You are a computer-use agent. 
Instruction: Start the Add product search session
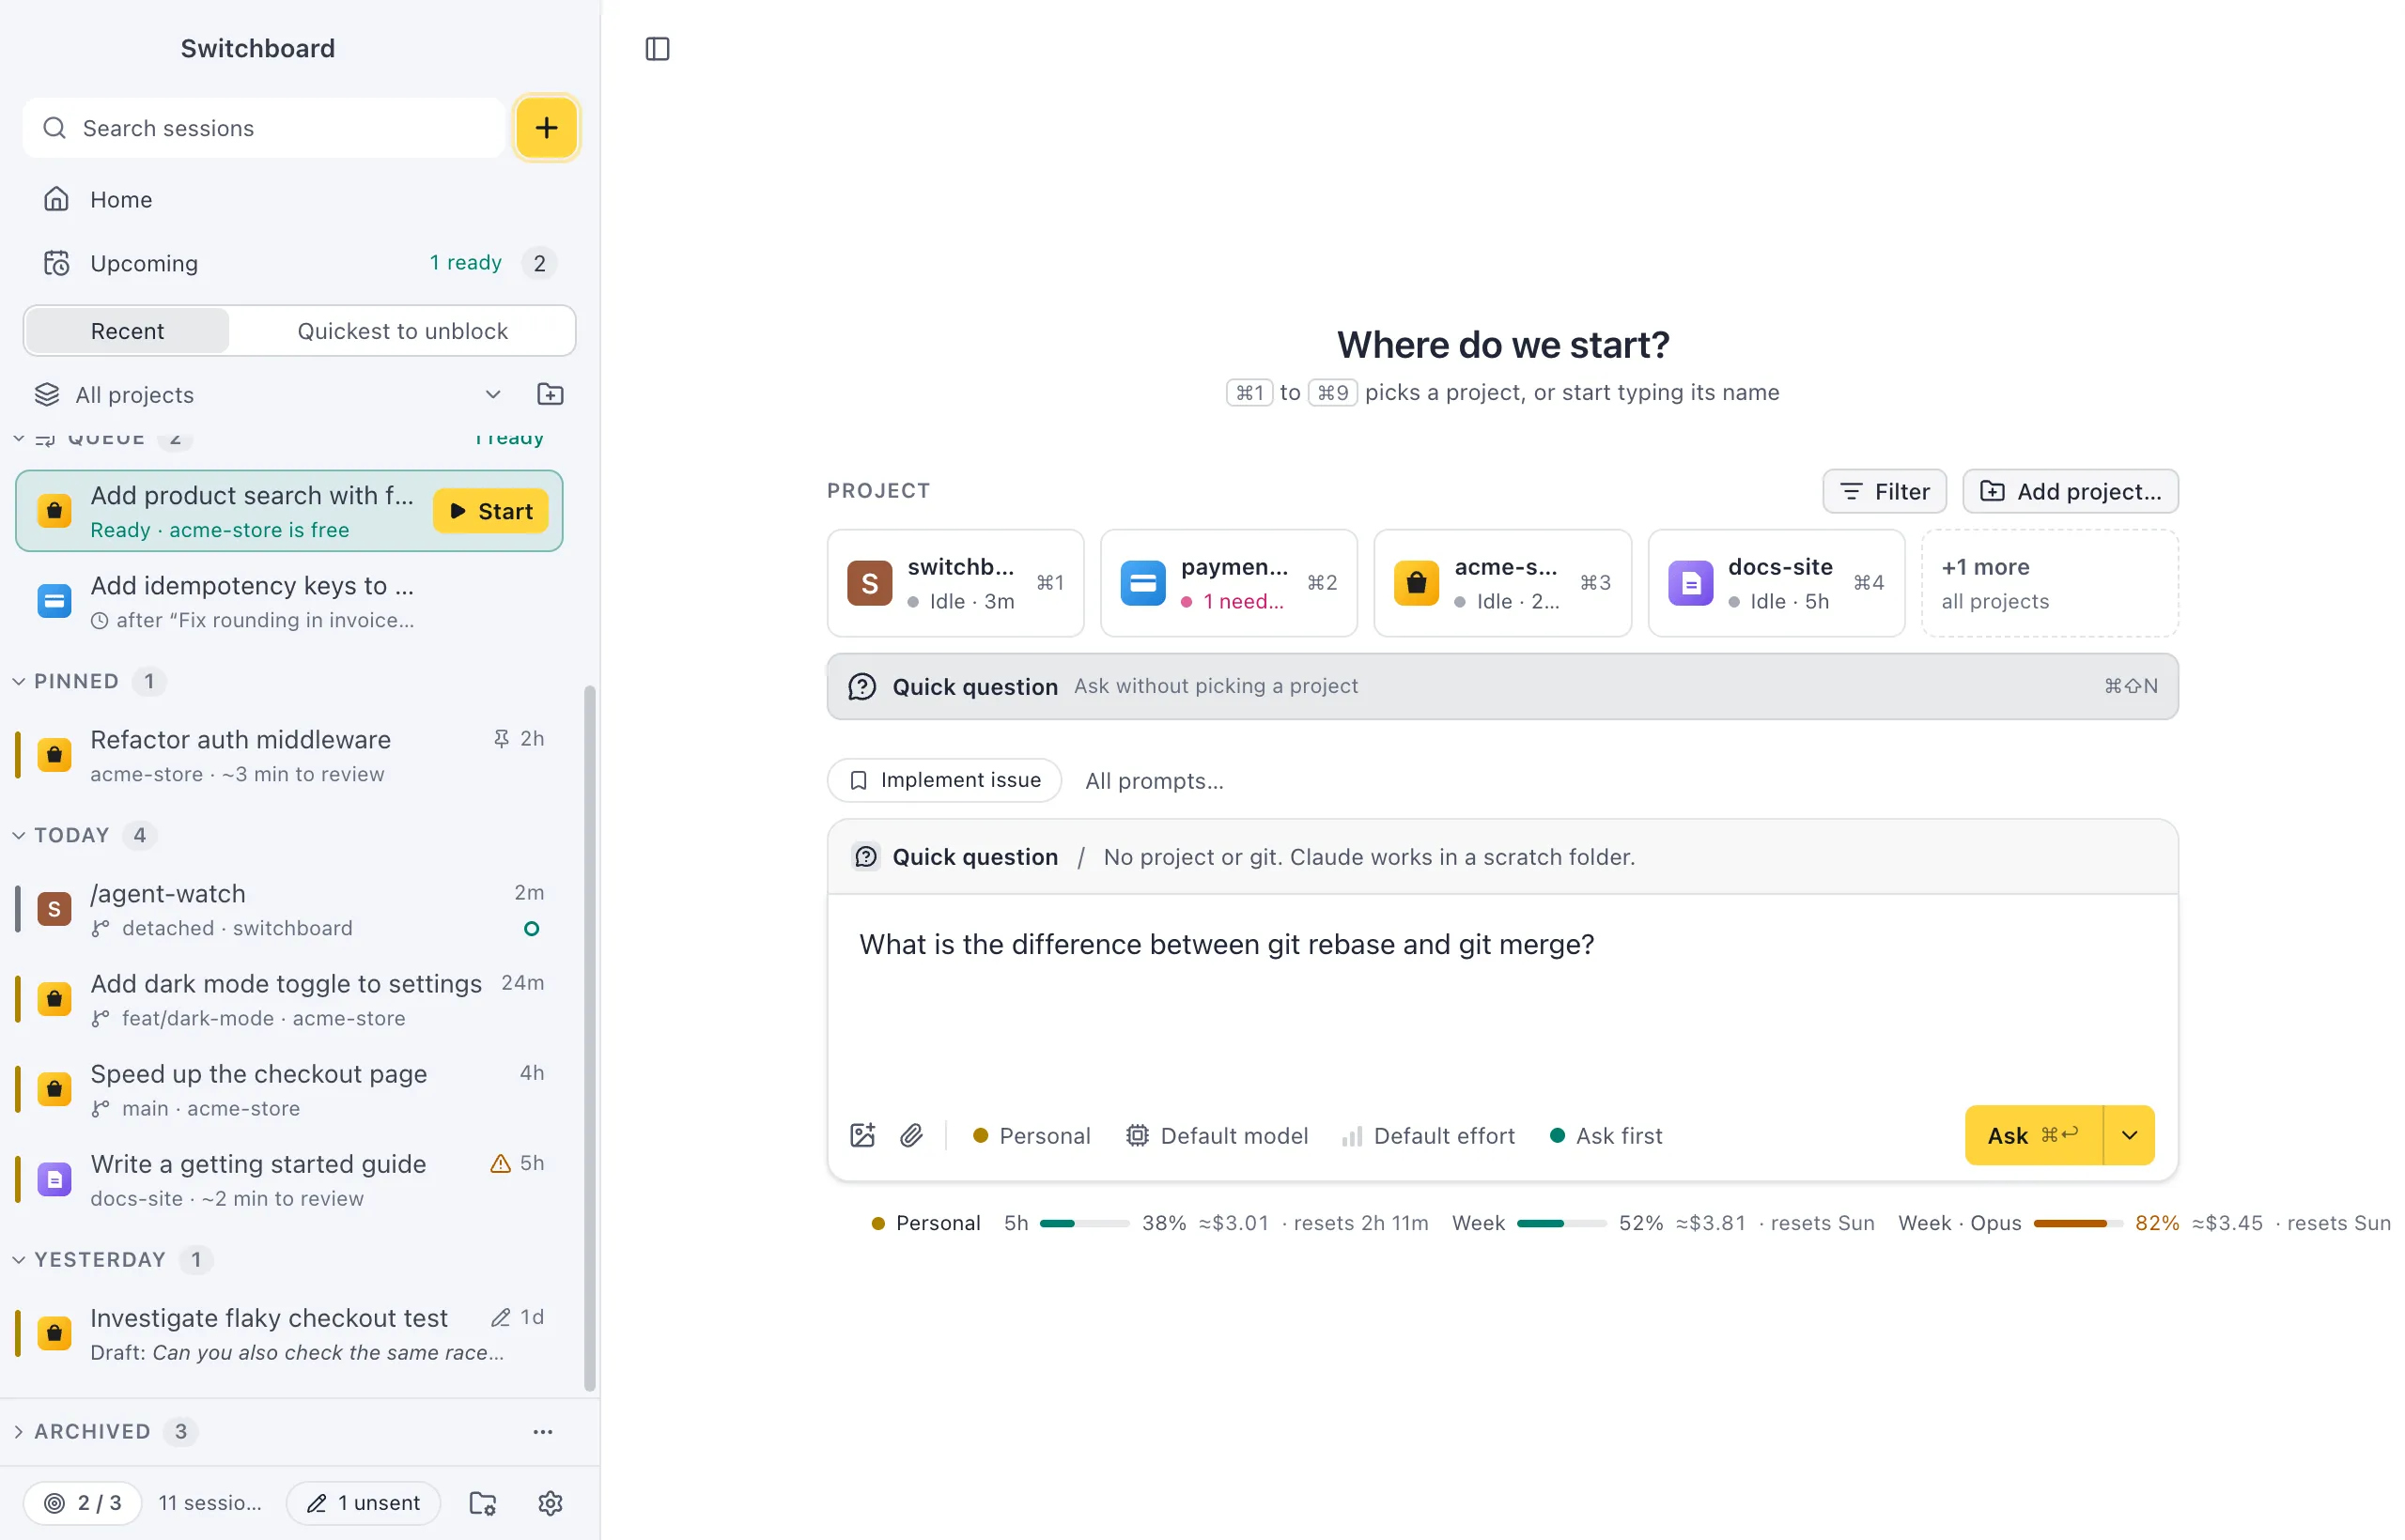(490, 511)
